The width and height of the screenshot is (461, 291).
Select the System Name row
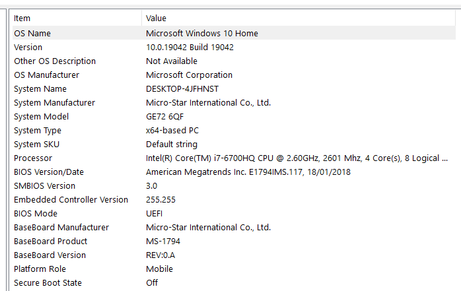pos(234,88)
